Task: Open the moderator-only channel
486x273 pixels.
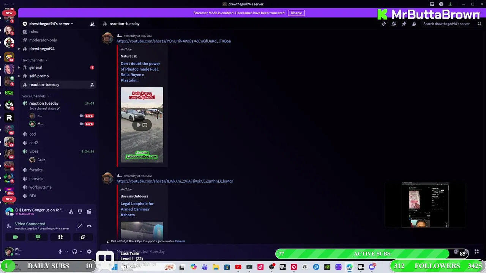Action: (x=43, y=40)
